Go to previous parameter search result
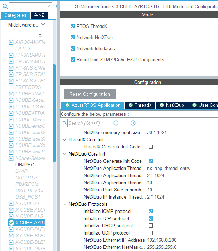 click(x=116, y=123)
